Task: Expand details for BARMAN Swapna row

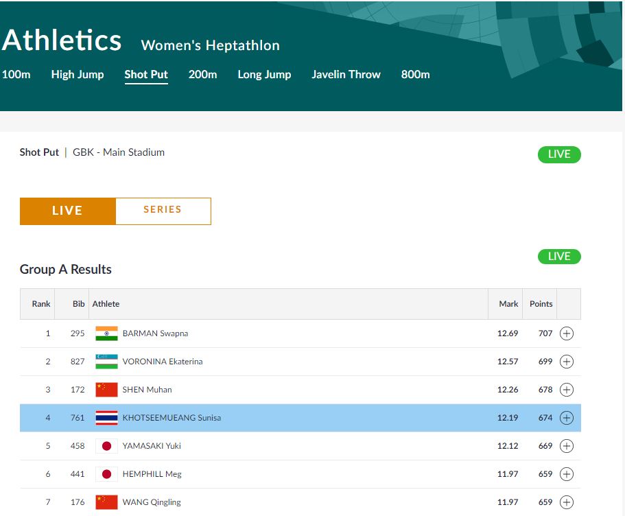Action: (566, 333)
